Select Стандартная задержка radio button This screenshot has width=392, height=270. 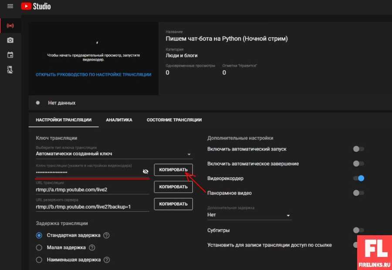click(x=39, y=235)
